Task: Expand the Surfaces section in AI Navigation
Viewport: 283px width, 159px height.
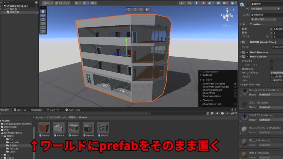Action: 201,75
